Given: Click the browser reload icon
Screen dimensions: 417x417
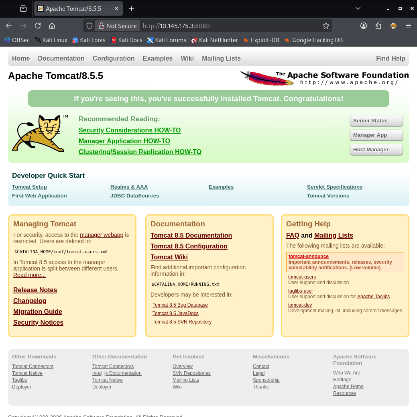Looking at the screenshot, I should point(38,26).
